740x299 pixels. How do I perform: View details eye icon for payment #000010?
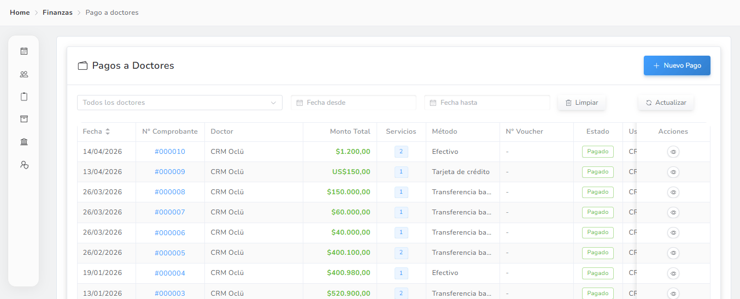(673, 152)
